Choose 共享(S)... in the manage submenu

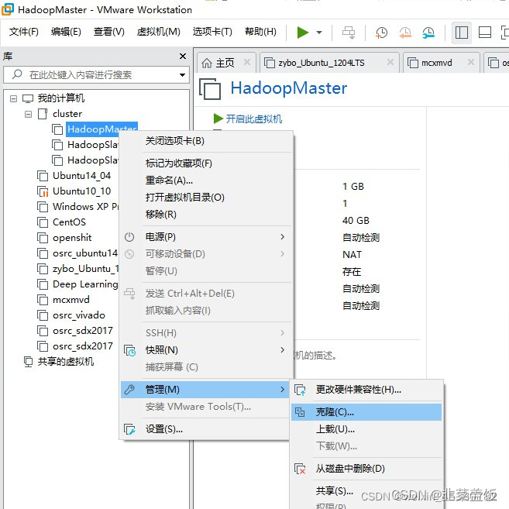pyautogui.click(x=366, y=491)
